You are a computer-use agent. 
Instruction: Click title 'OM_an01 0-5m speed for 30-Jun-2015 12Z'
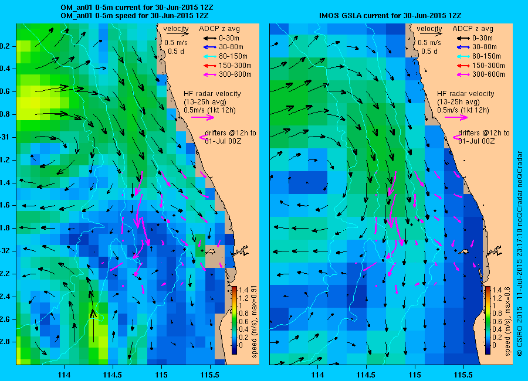point(134,16)
